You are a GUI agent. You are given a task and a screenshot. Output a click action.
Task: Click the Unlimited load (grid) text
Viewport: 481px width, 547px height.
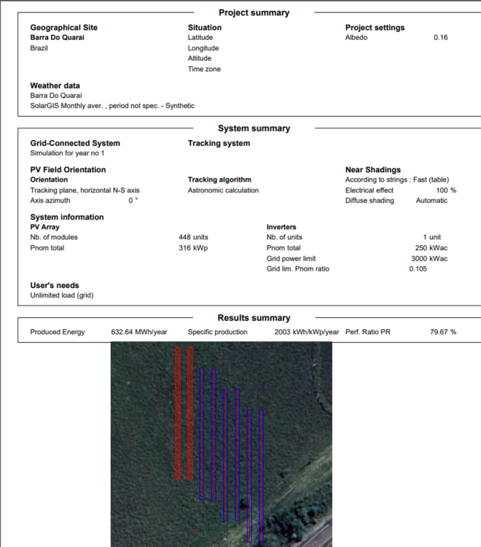[x=62, y=295]
